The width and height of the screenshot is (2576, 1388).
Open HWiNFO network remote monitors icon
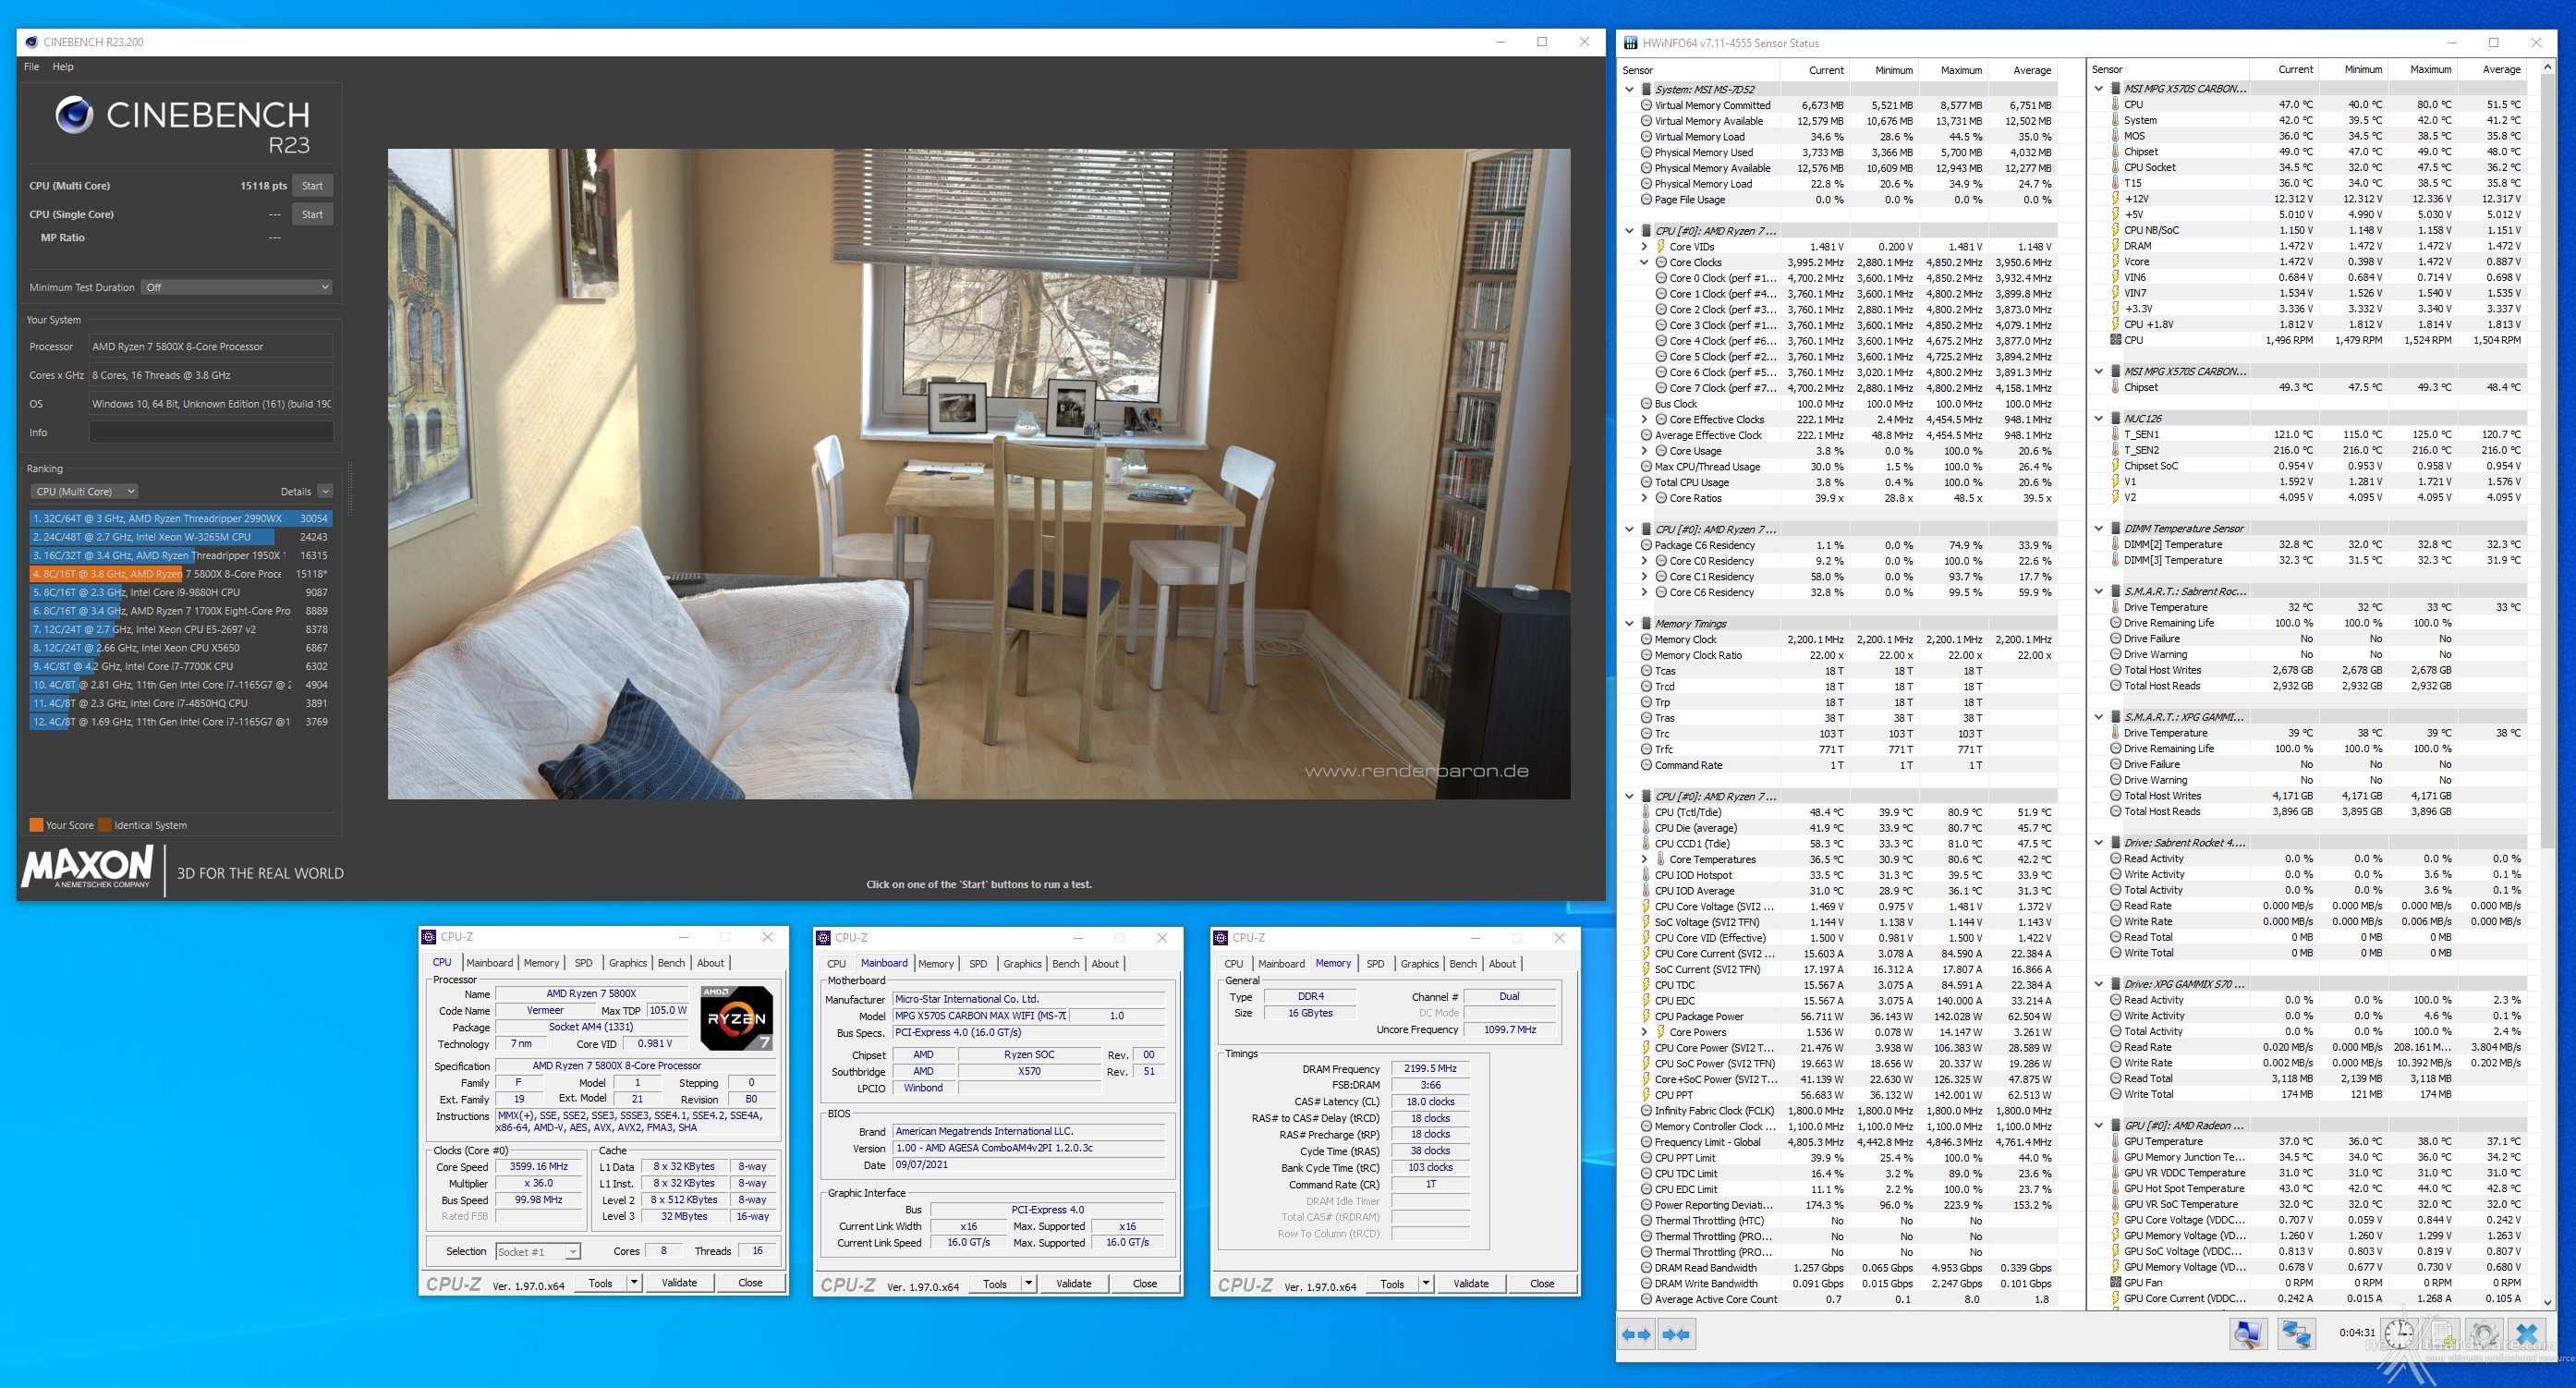click(2296, 1334)
